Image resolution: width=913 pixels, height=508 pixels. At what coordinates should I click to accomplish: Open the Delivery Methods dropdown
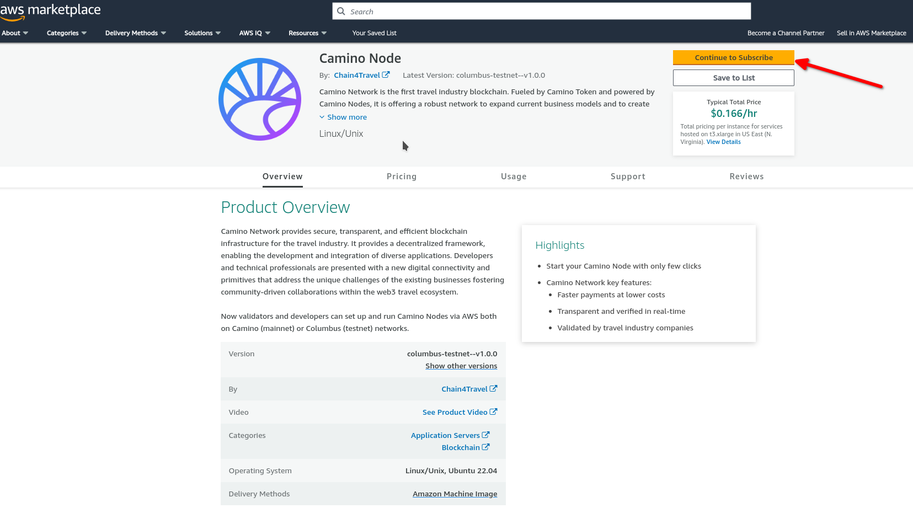[135, 33]
